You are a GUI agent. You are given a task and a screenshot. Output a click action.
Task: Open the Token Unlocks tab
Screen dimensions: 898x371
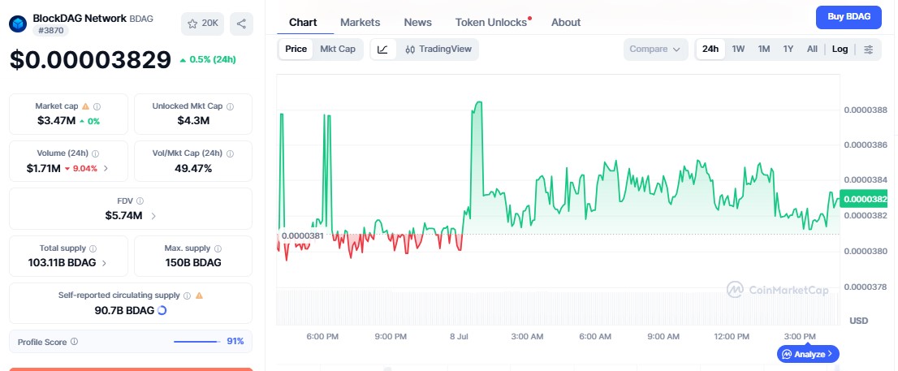pyautogui.click(x=491, y=23)
